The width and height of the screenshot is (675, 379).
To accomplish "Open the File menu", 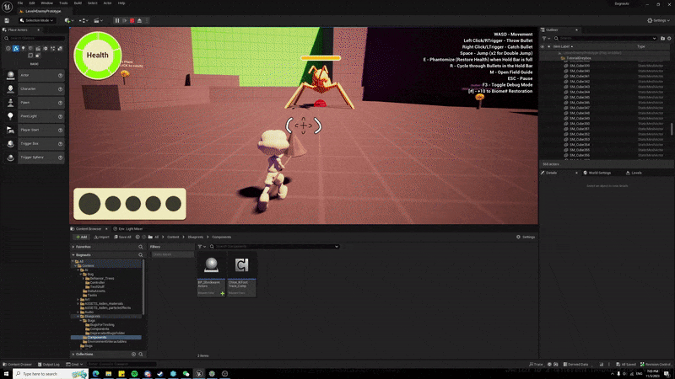I will [20, 3].
